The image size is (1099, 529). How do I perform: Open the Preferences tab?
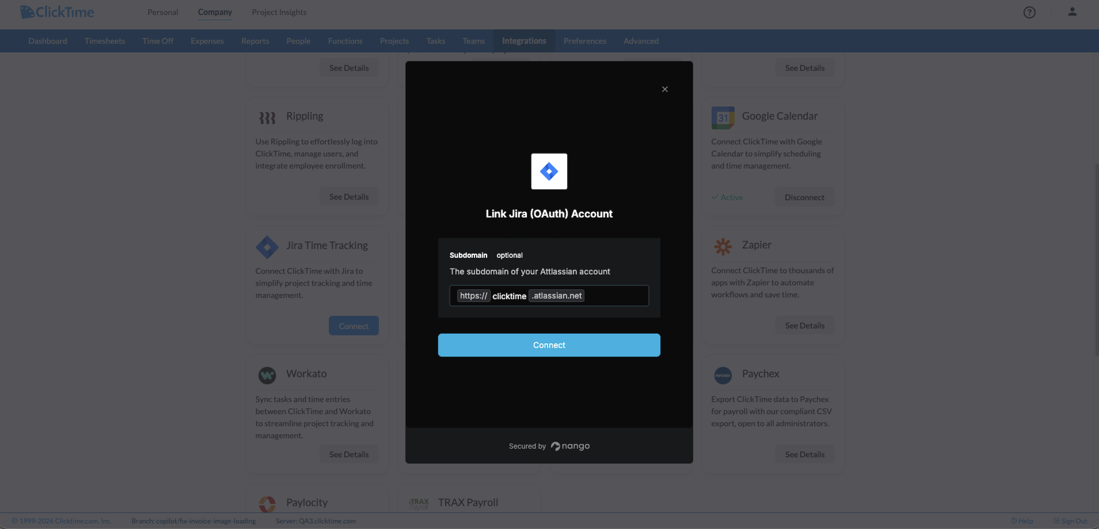585,41
